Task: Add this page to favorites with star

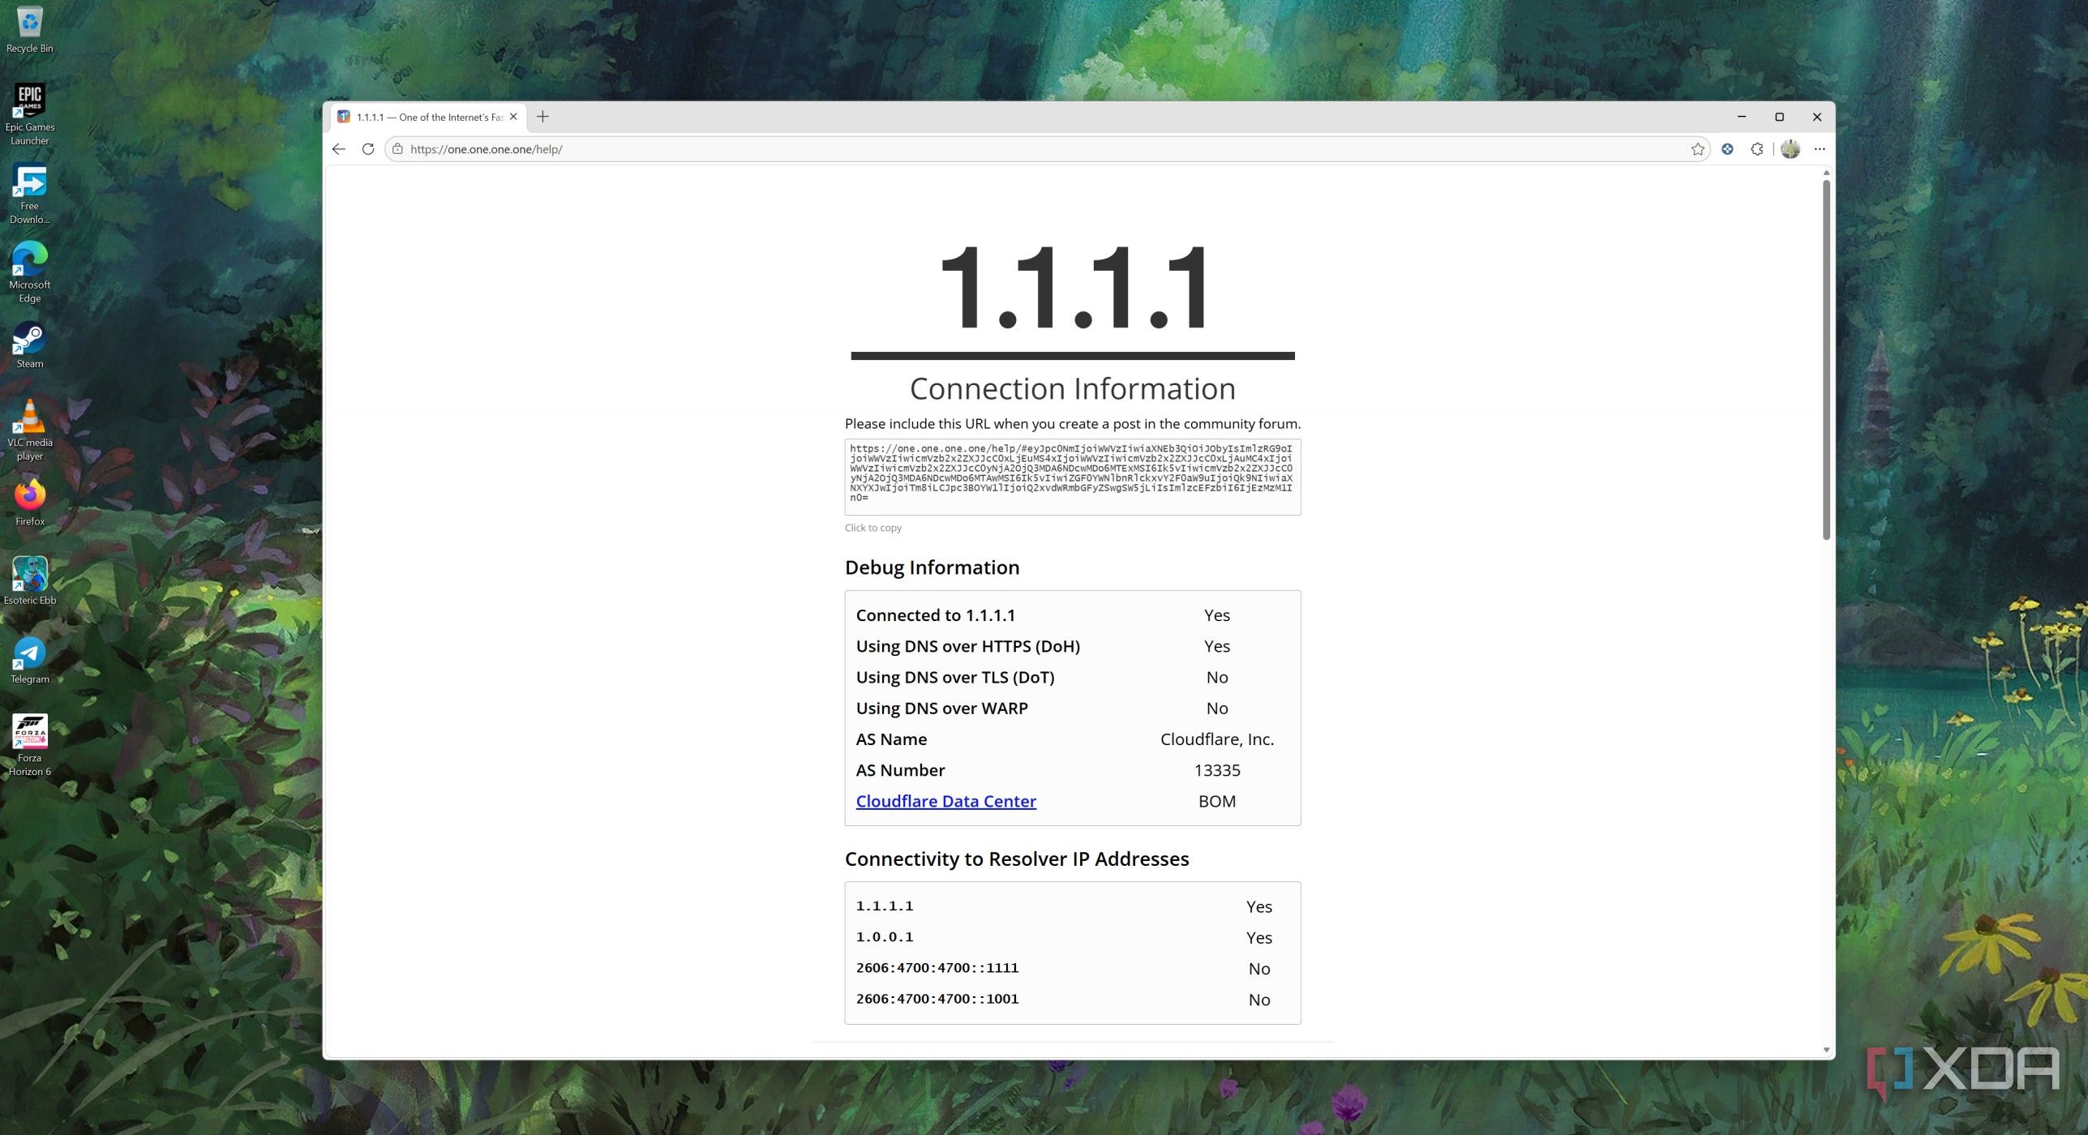Action: (1697, 149)
